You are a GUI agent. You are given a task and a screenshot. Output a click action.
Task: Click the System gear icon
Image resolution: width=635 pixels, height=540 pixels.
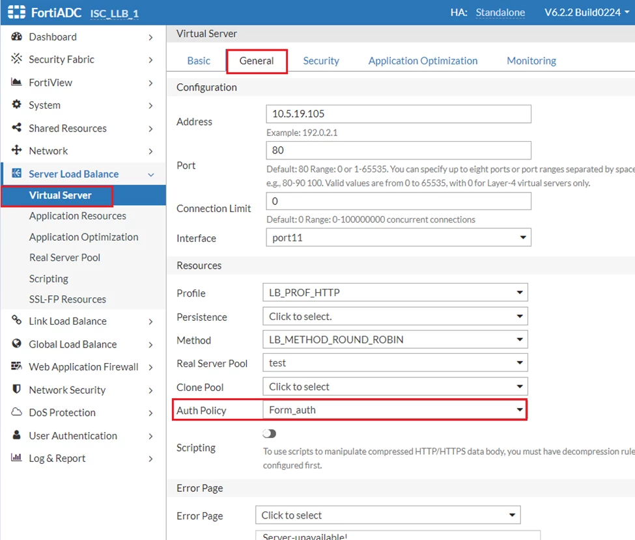point(16,104)
